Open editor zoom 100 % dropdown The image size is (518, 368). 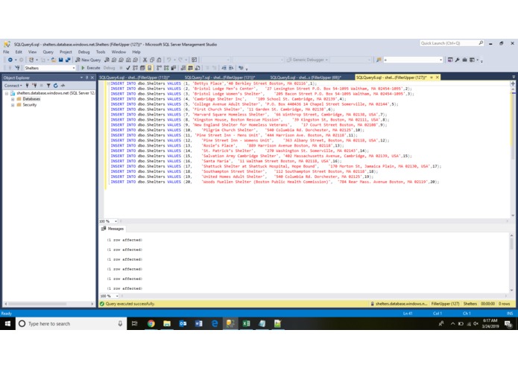click(116, 221)
